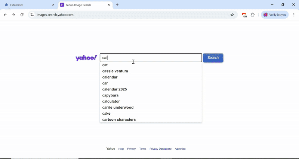View site information icon in address bar
Viewport: 299px width, 159px height.
pyautogui.click(x=32, y=15)
